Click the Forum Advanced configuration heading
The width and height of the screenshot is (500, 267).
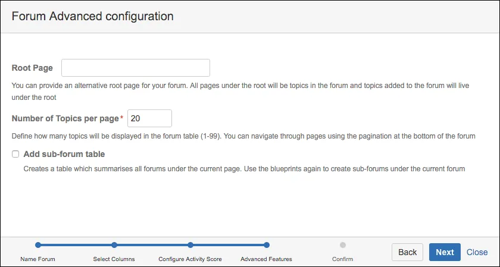pos(92,16)
